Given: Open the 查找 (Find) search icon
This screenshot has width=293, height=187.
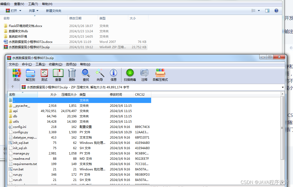Looking at the screenshot, I should coord(86,75).
